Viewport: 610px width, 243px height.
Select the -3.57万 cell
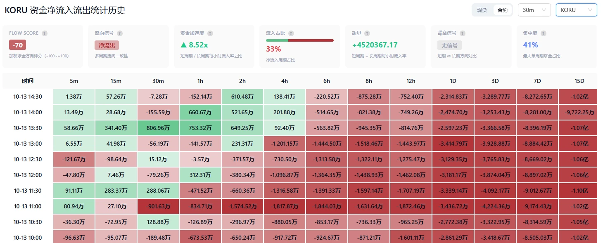click(x=200, y=159)
